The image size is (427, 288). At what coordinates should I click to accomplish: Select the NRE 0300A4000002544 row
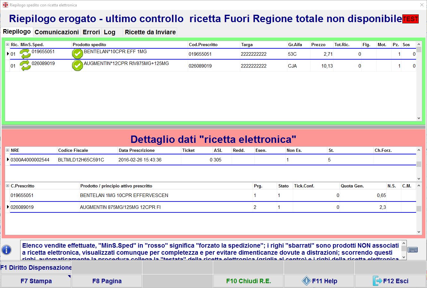point(30,160)
